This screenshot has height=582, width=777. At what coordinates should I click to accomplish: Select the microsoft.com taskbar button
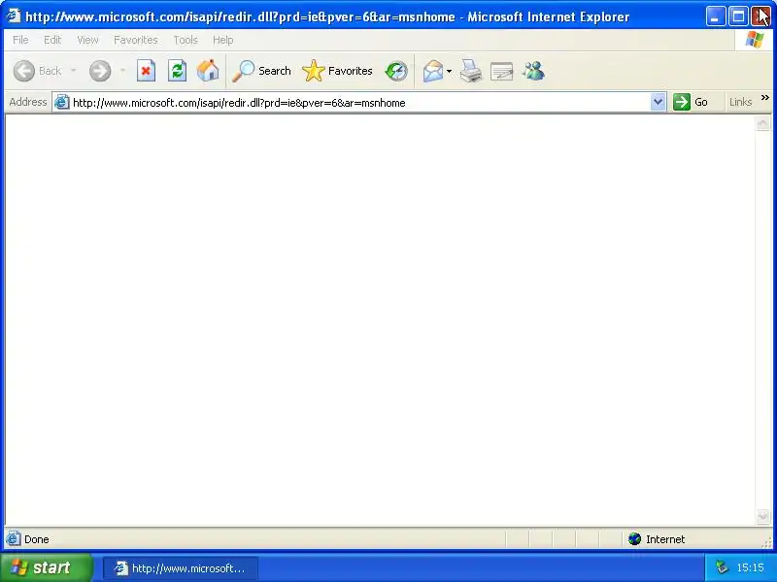[181, 568]
